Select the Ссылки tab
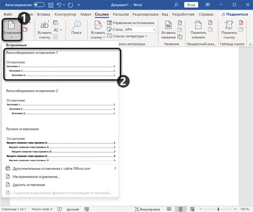253x212 pixels. click(102, 14)
